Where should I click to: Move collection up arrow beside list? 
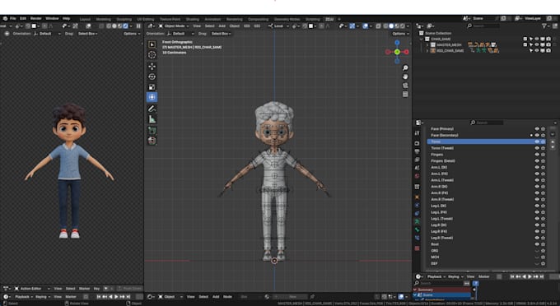point(553,141)
